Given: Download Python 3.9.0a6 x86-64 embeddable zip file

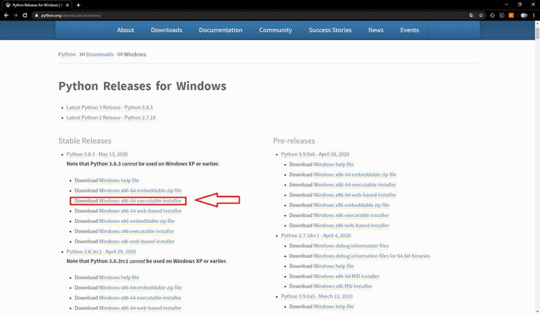Looking at the screenshot, I should (355, 175).
